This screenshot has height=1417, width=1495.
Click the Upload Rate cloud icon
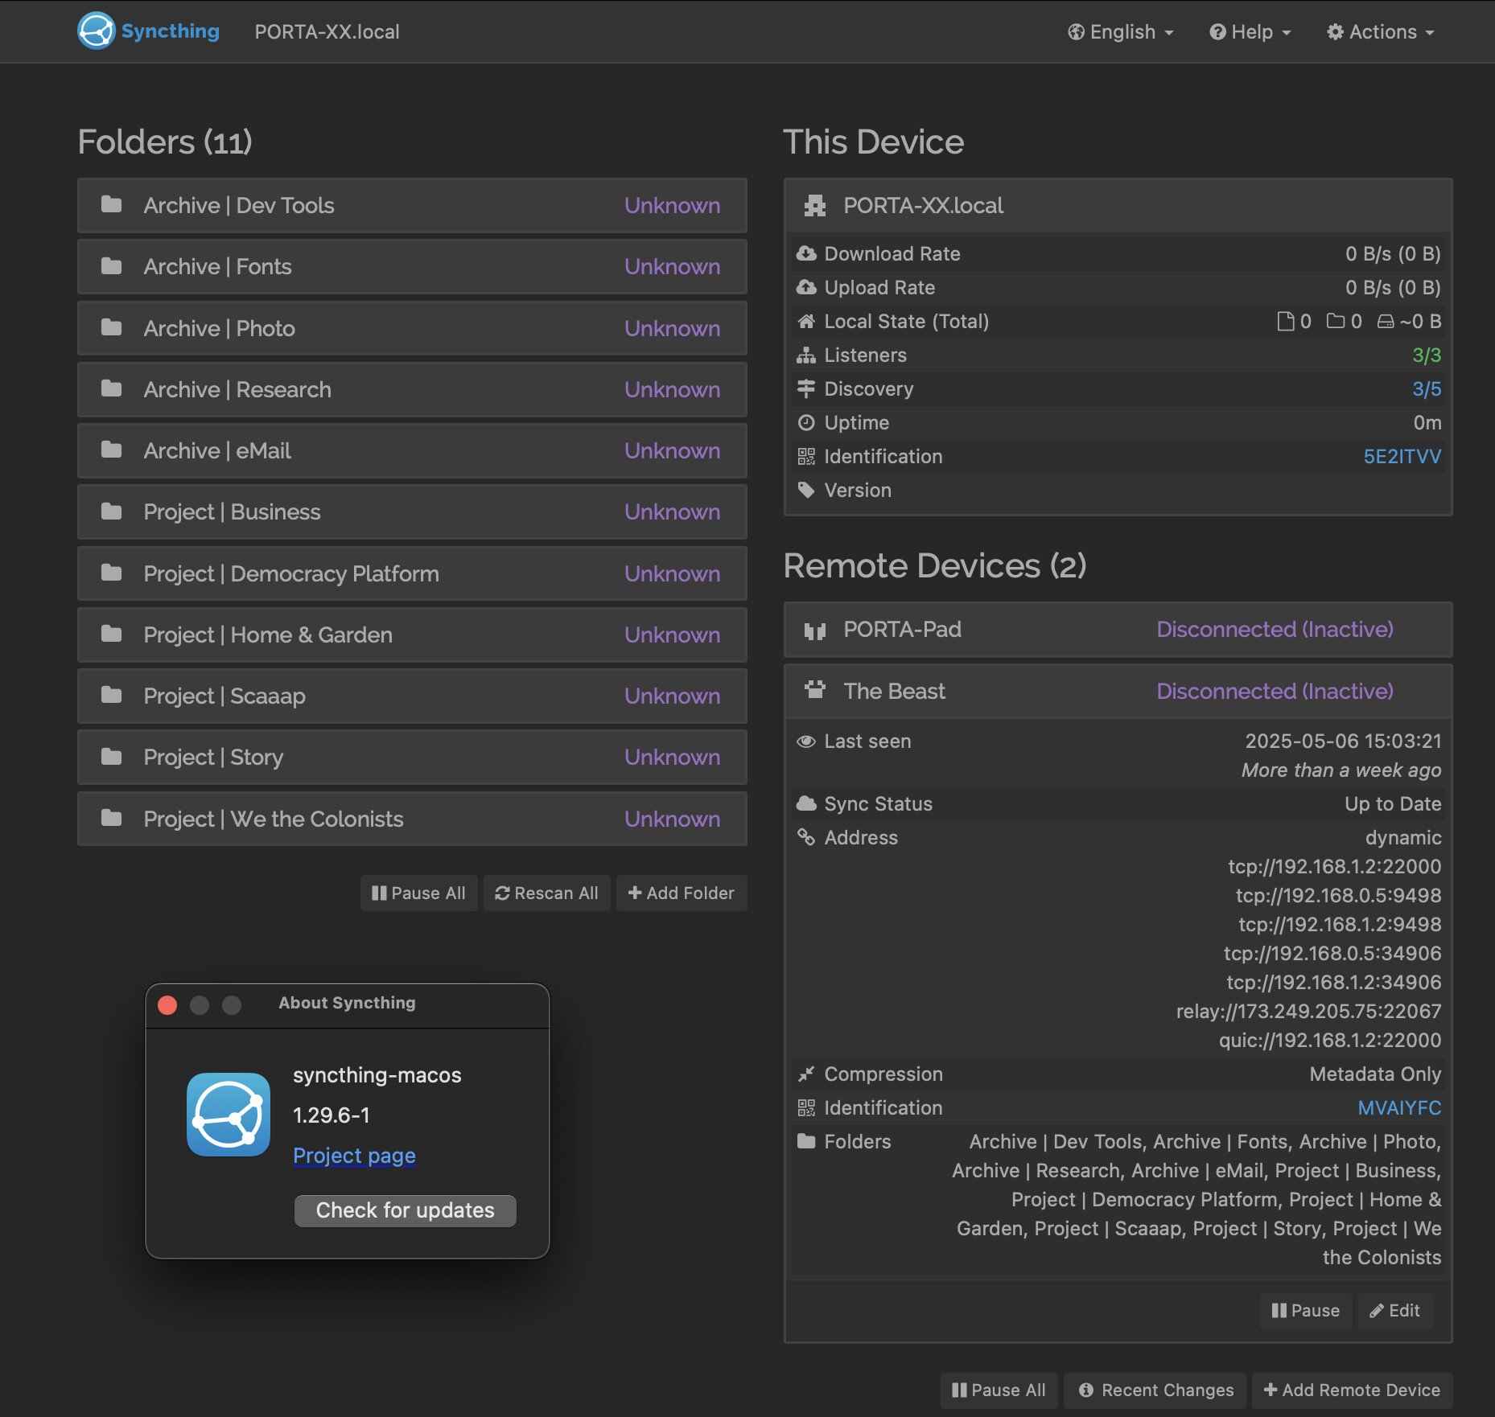tap(806, 287)
